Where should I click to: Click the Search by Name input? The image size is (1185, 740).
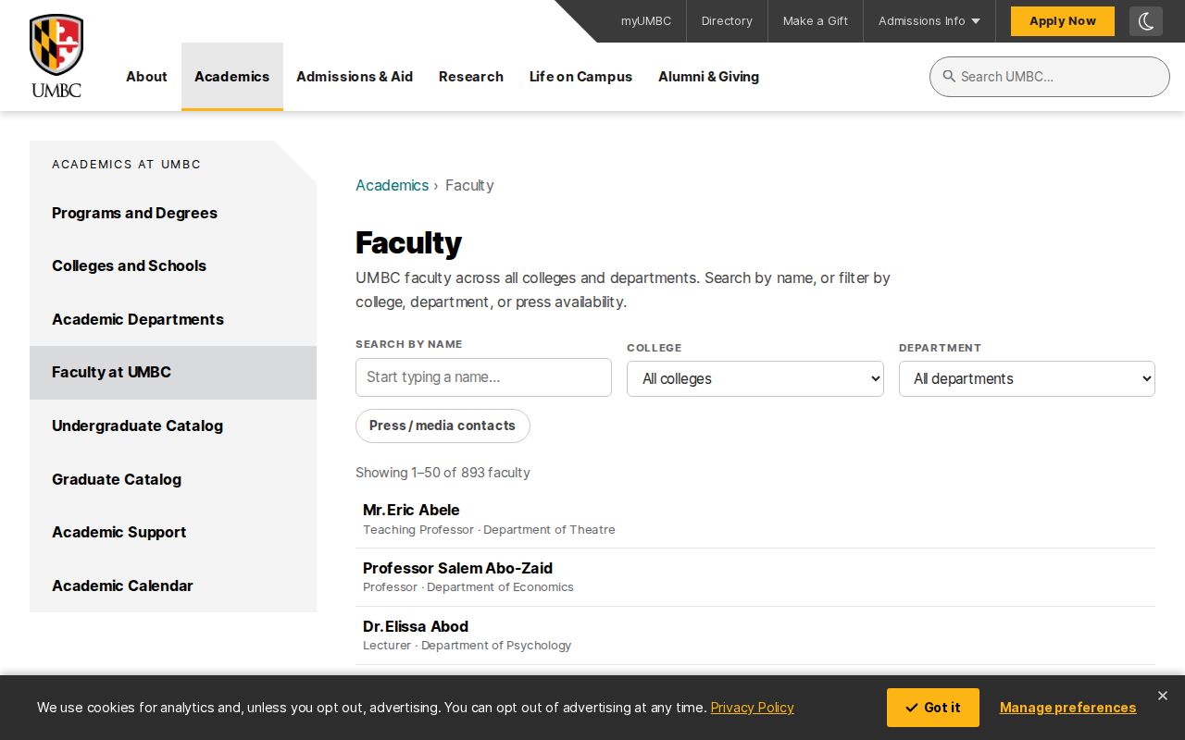click(x=483, y=377)
